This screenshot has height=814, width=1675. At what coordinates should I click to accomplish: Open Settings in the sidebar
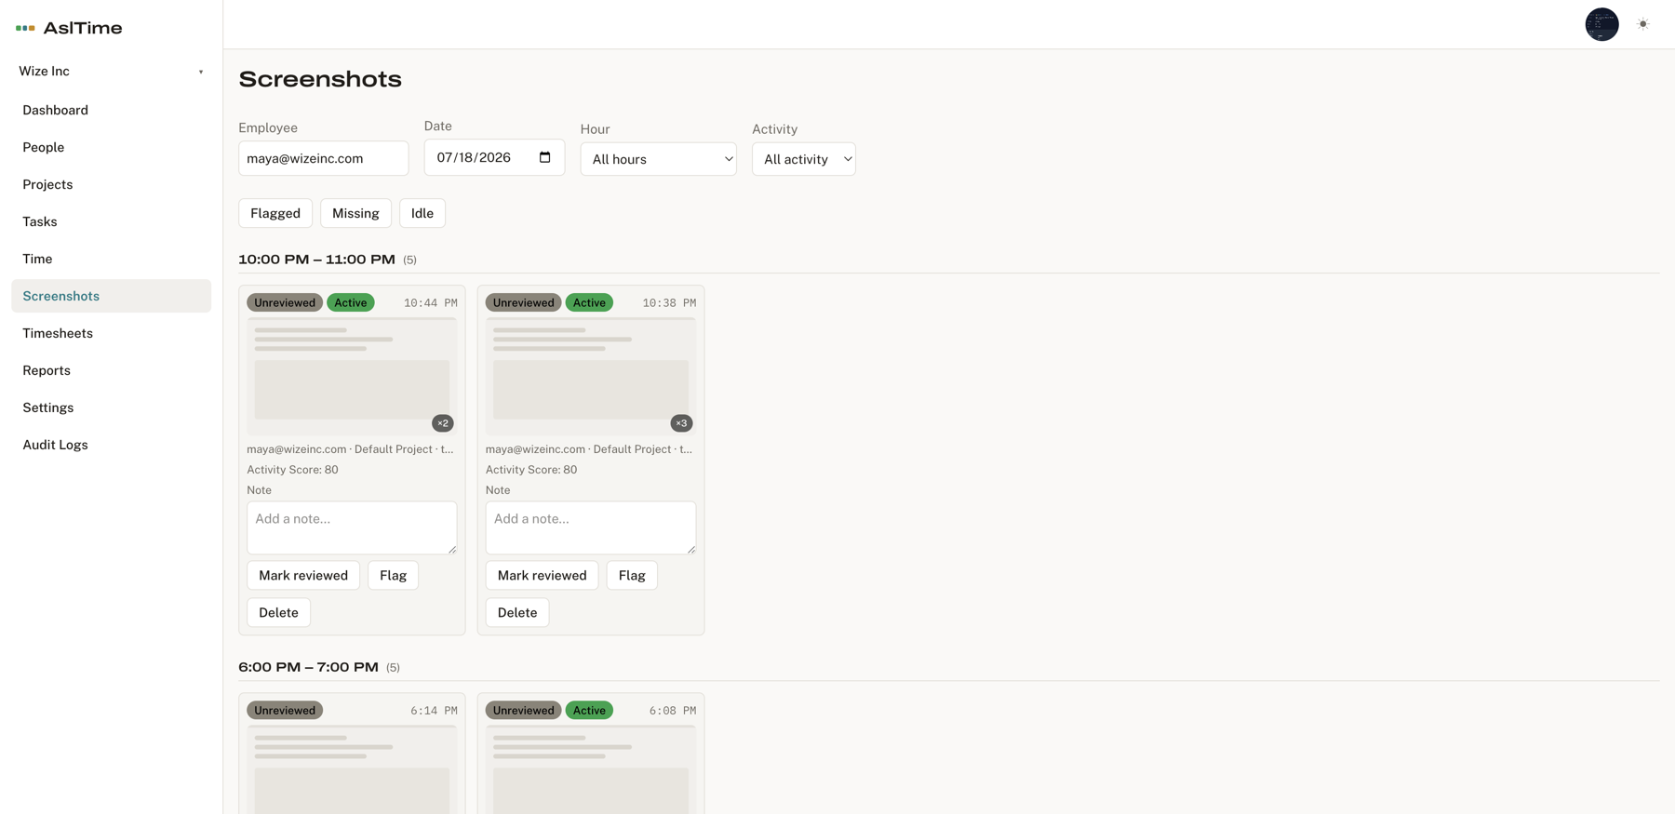(111, 407)
